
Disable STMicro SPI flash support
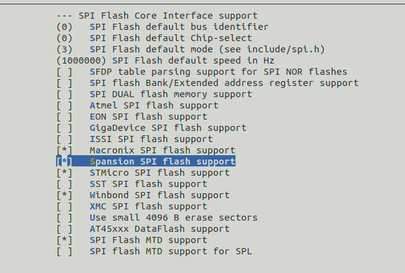click(x=64, y=173)
